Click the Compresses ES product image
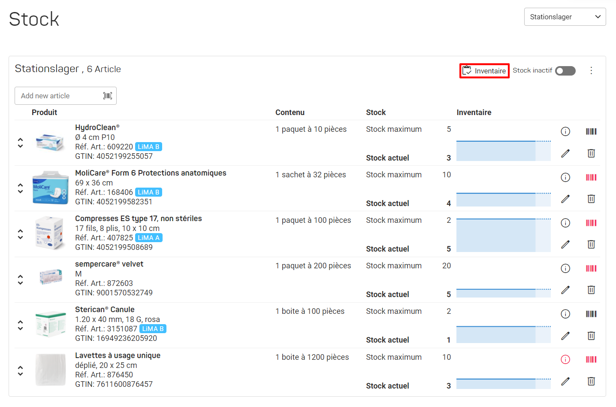 [50, 234]
